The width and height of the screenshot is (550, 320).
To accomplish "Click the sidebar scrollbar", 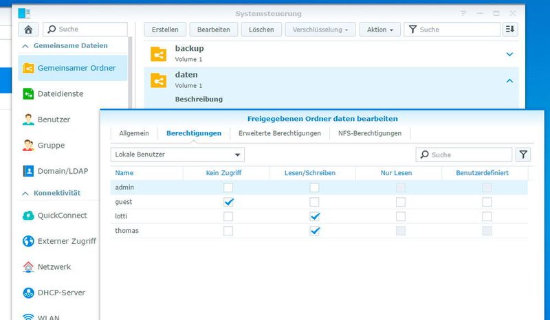I will coord(130,73).
